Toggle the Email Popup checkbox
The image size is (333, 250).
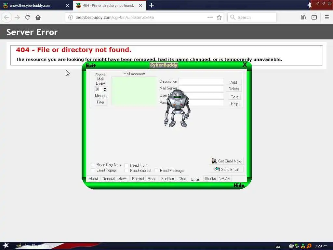(x=93, y=170)
